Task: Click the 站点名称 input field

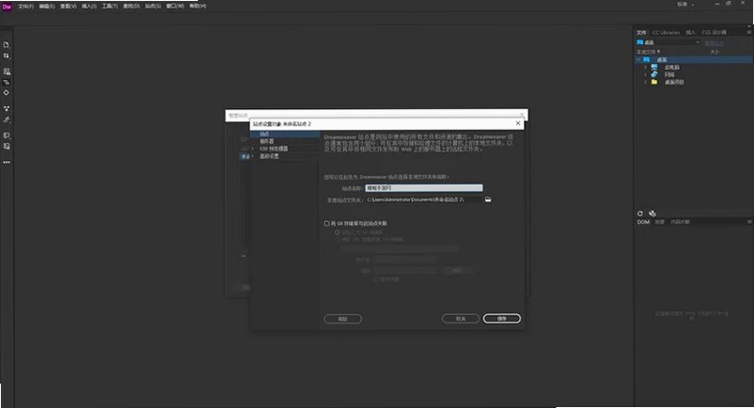Action: click(x=424, y=188)
